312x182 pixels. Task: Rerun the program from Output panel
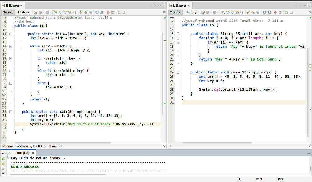pos(3,159)
